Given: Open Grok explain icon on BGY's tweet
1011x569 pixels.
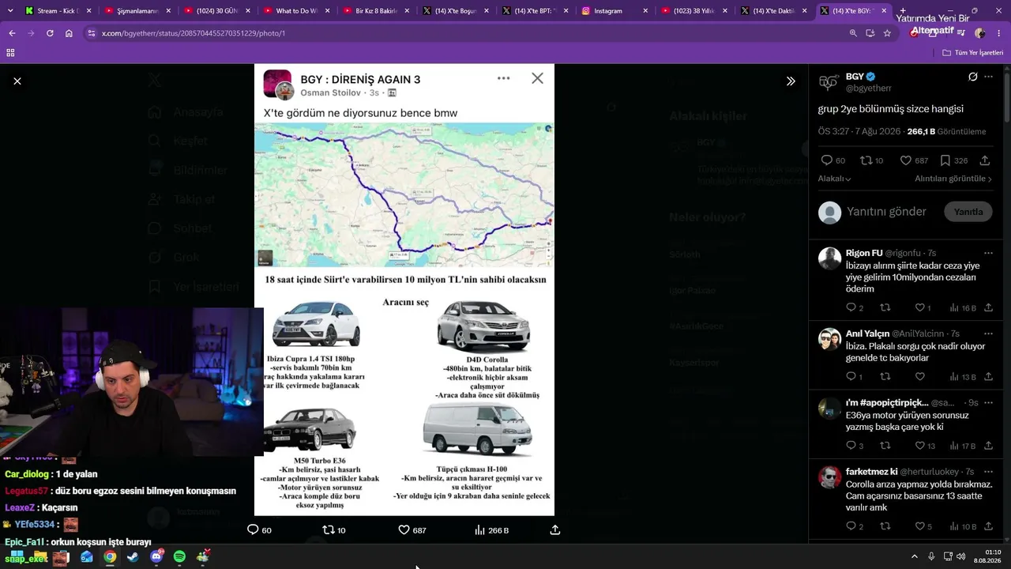Looking at the screenshot, I should coord(973,77).
